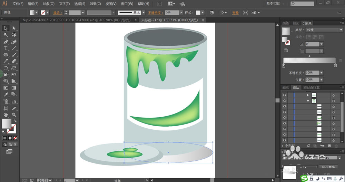Click the toolbox Fill color swatch
Image resolution: width=345 pixels, height=182 pixels.
7,124
